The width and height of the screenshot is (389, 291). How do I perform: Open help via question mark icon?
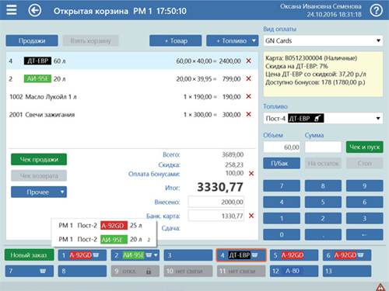pyautogui.click(x=376, y=11)
